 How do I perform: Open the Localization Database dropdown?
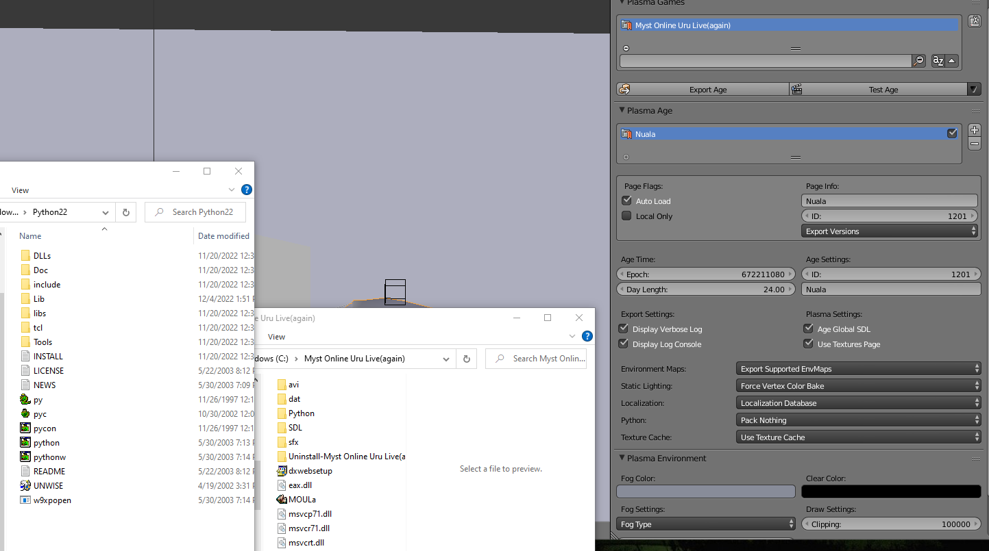point(859,403)
